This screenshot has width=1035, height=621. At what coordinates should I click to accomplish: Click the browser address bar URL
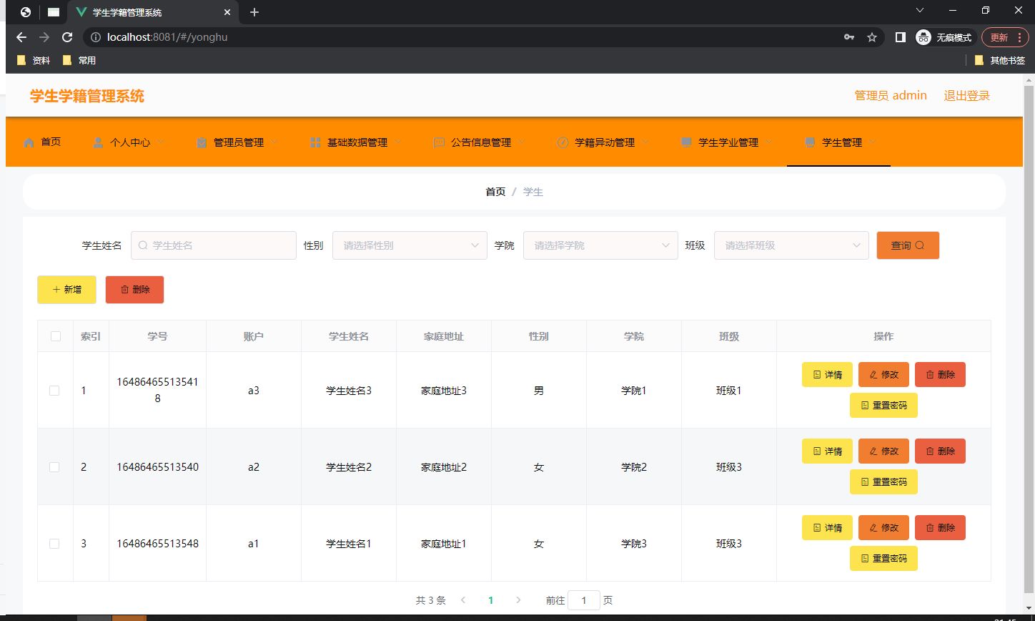tap(167, 37)
